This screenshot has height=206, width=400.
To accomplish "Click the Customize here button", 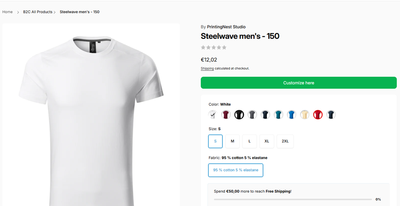I will [x=299, y=83].
